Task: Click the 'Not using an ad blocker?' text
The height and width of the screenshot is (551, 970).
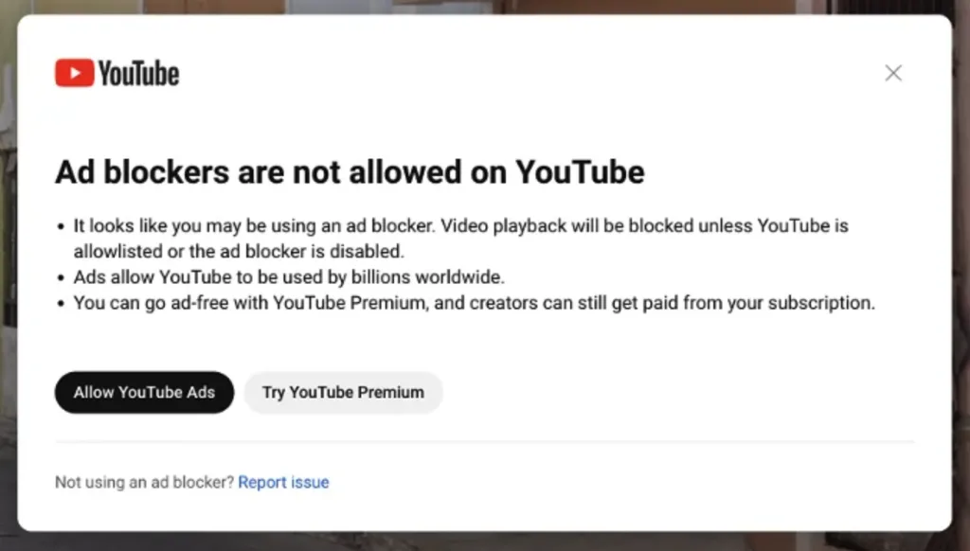Action: (x=144, y=482)
